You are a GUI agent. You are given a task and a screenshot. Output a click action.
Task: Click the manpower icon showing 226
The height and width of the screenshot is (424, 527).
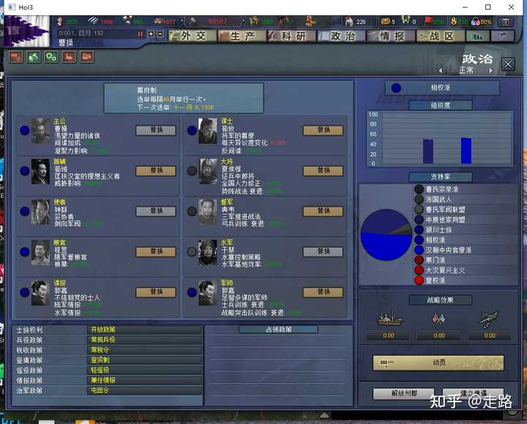349,21
